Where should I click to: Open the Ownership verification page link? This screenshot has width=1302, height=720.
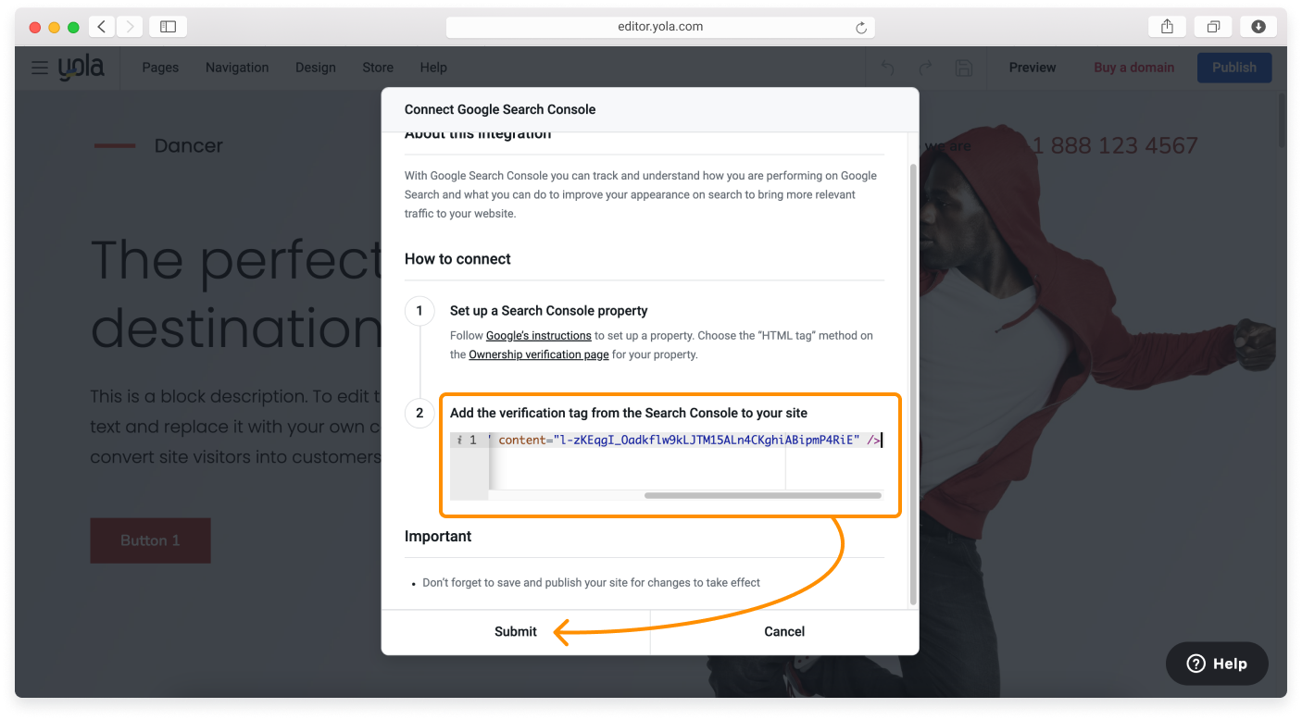[x=538, y=354]
